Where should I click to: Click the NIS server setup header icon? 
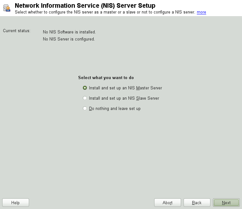(7, 8)
